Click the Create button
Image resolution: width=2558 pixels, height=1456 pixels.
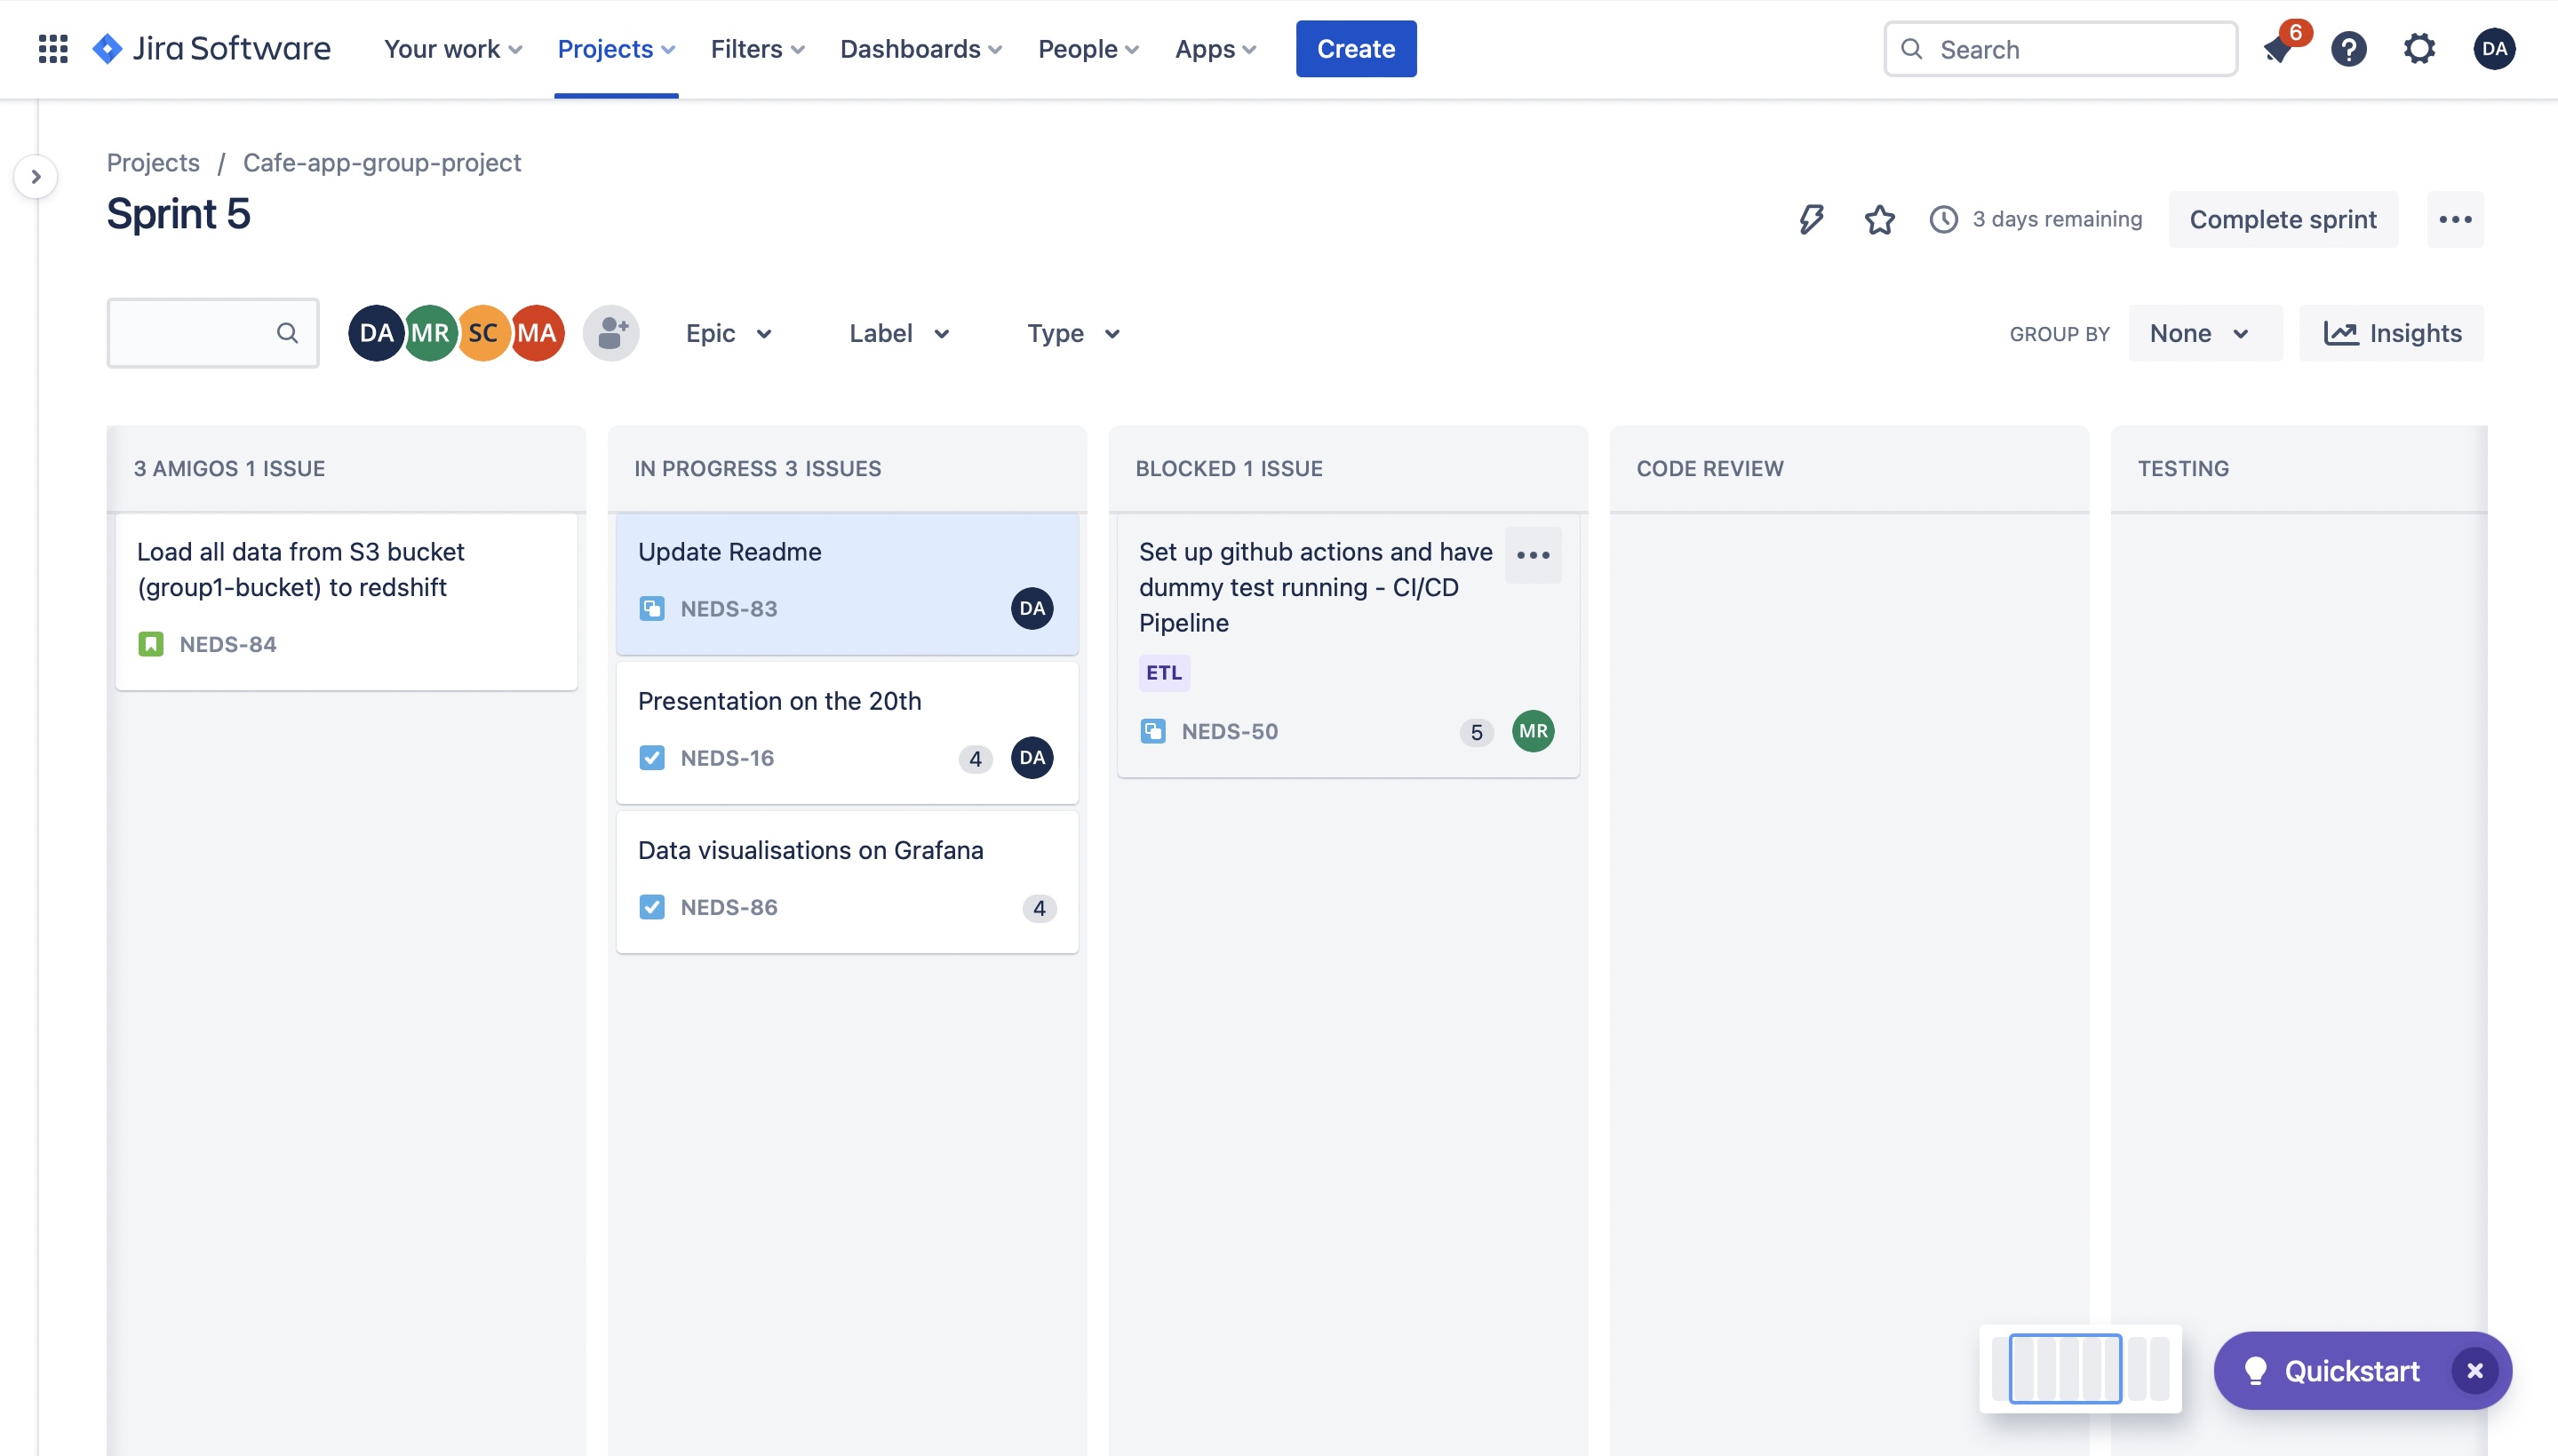(1355, 49)
